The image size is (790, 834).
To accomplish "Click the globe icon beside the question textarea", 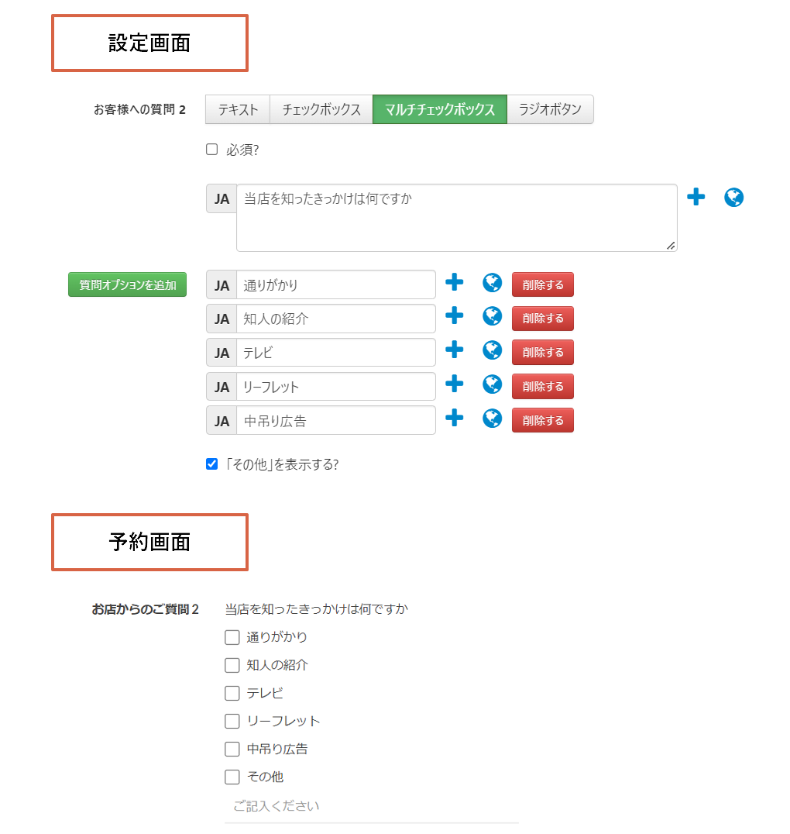I will 733,198.
